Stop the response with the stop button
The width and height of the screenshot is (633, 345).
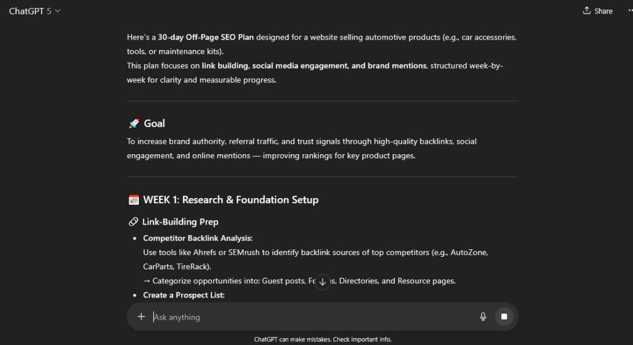(504, 317)
